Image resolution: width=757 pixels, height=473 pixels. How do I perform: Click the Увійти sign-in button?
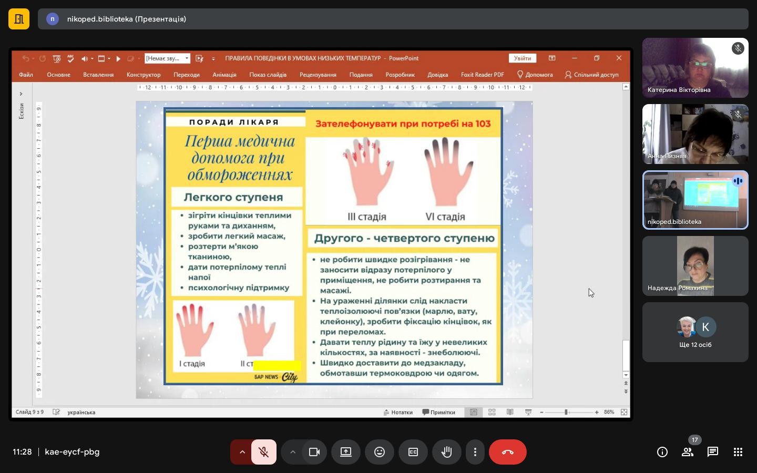522,58
